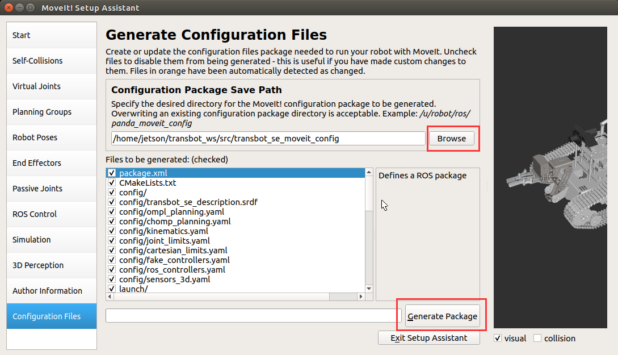The image size is (618, 355).
Task: Uncheck config/chomp_planning.yaml checkbox
Action: tap(112, 222)
